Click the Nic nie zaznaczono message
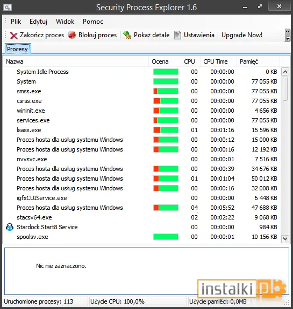 [x=61, y=266]
